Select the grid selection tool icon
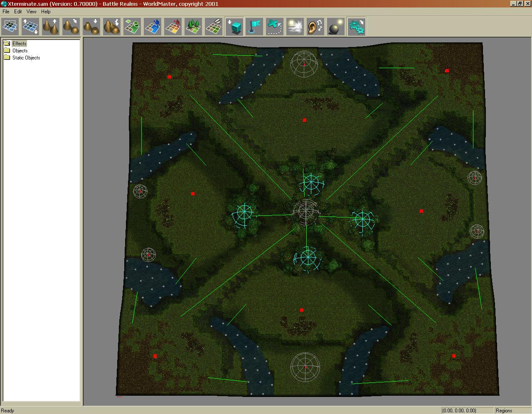 (10, 27)
